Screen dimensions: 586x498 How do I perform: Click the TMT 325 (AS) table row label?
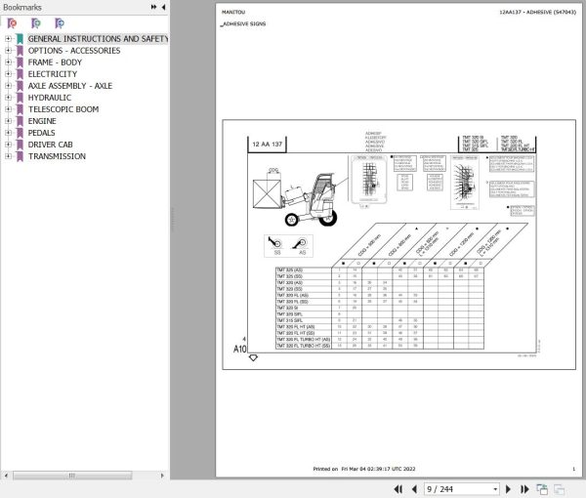pyautogui.click(x=289, y=270)
